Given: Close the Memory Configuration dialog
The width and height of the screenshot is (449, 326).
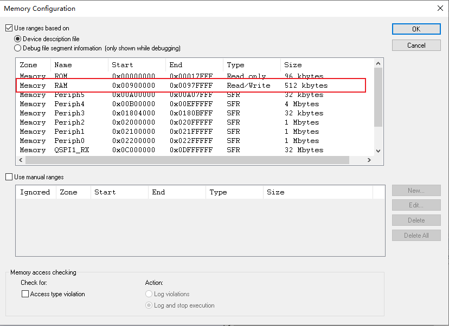Looking at the screenshot, I should click(440, 8).
